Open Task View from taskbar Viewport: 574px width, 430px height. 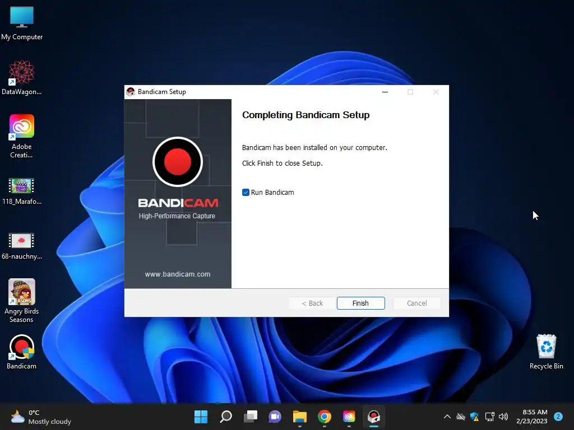[251, 417]
